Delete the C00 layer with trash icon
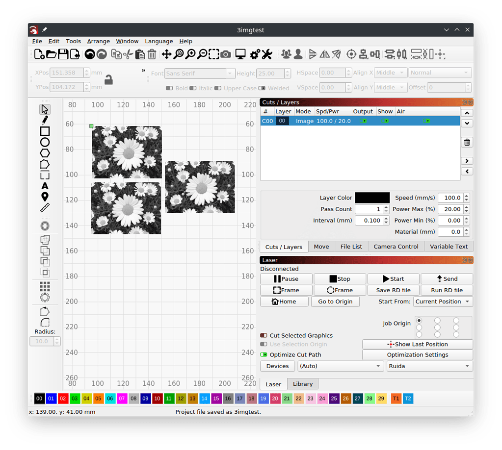 (x=466, y=142)
